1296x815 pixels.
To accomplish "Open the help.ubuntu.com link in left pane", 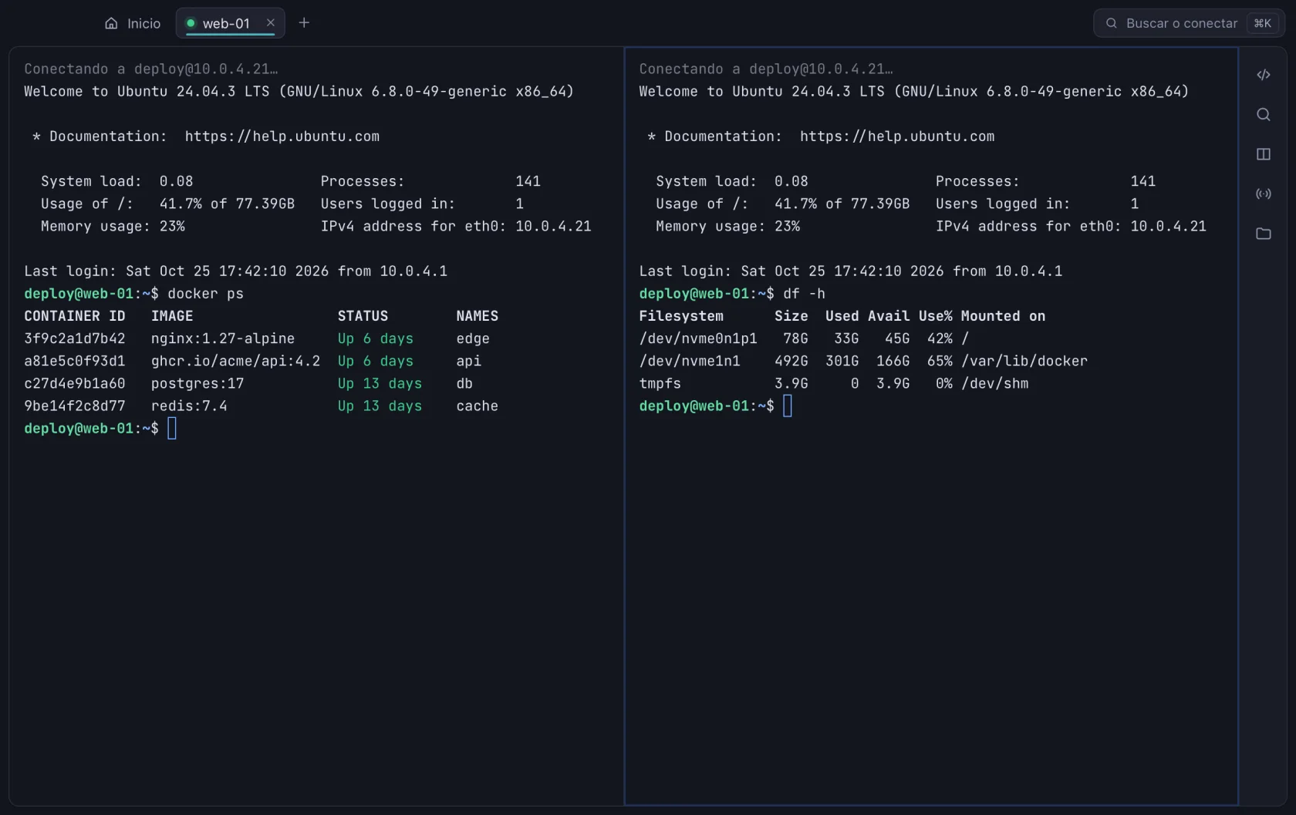I will point(282,136).
